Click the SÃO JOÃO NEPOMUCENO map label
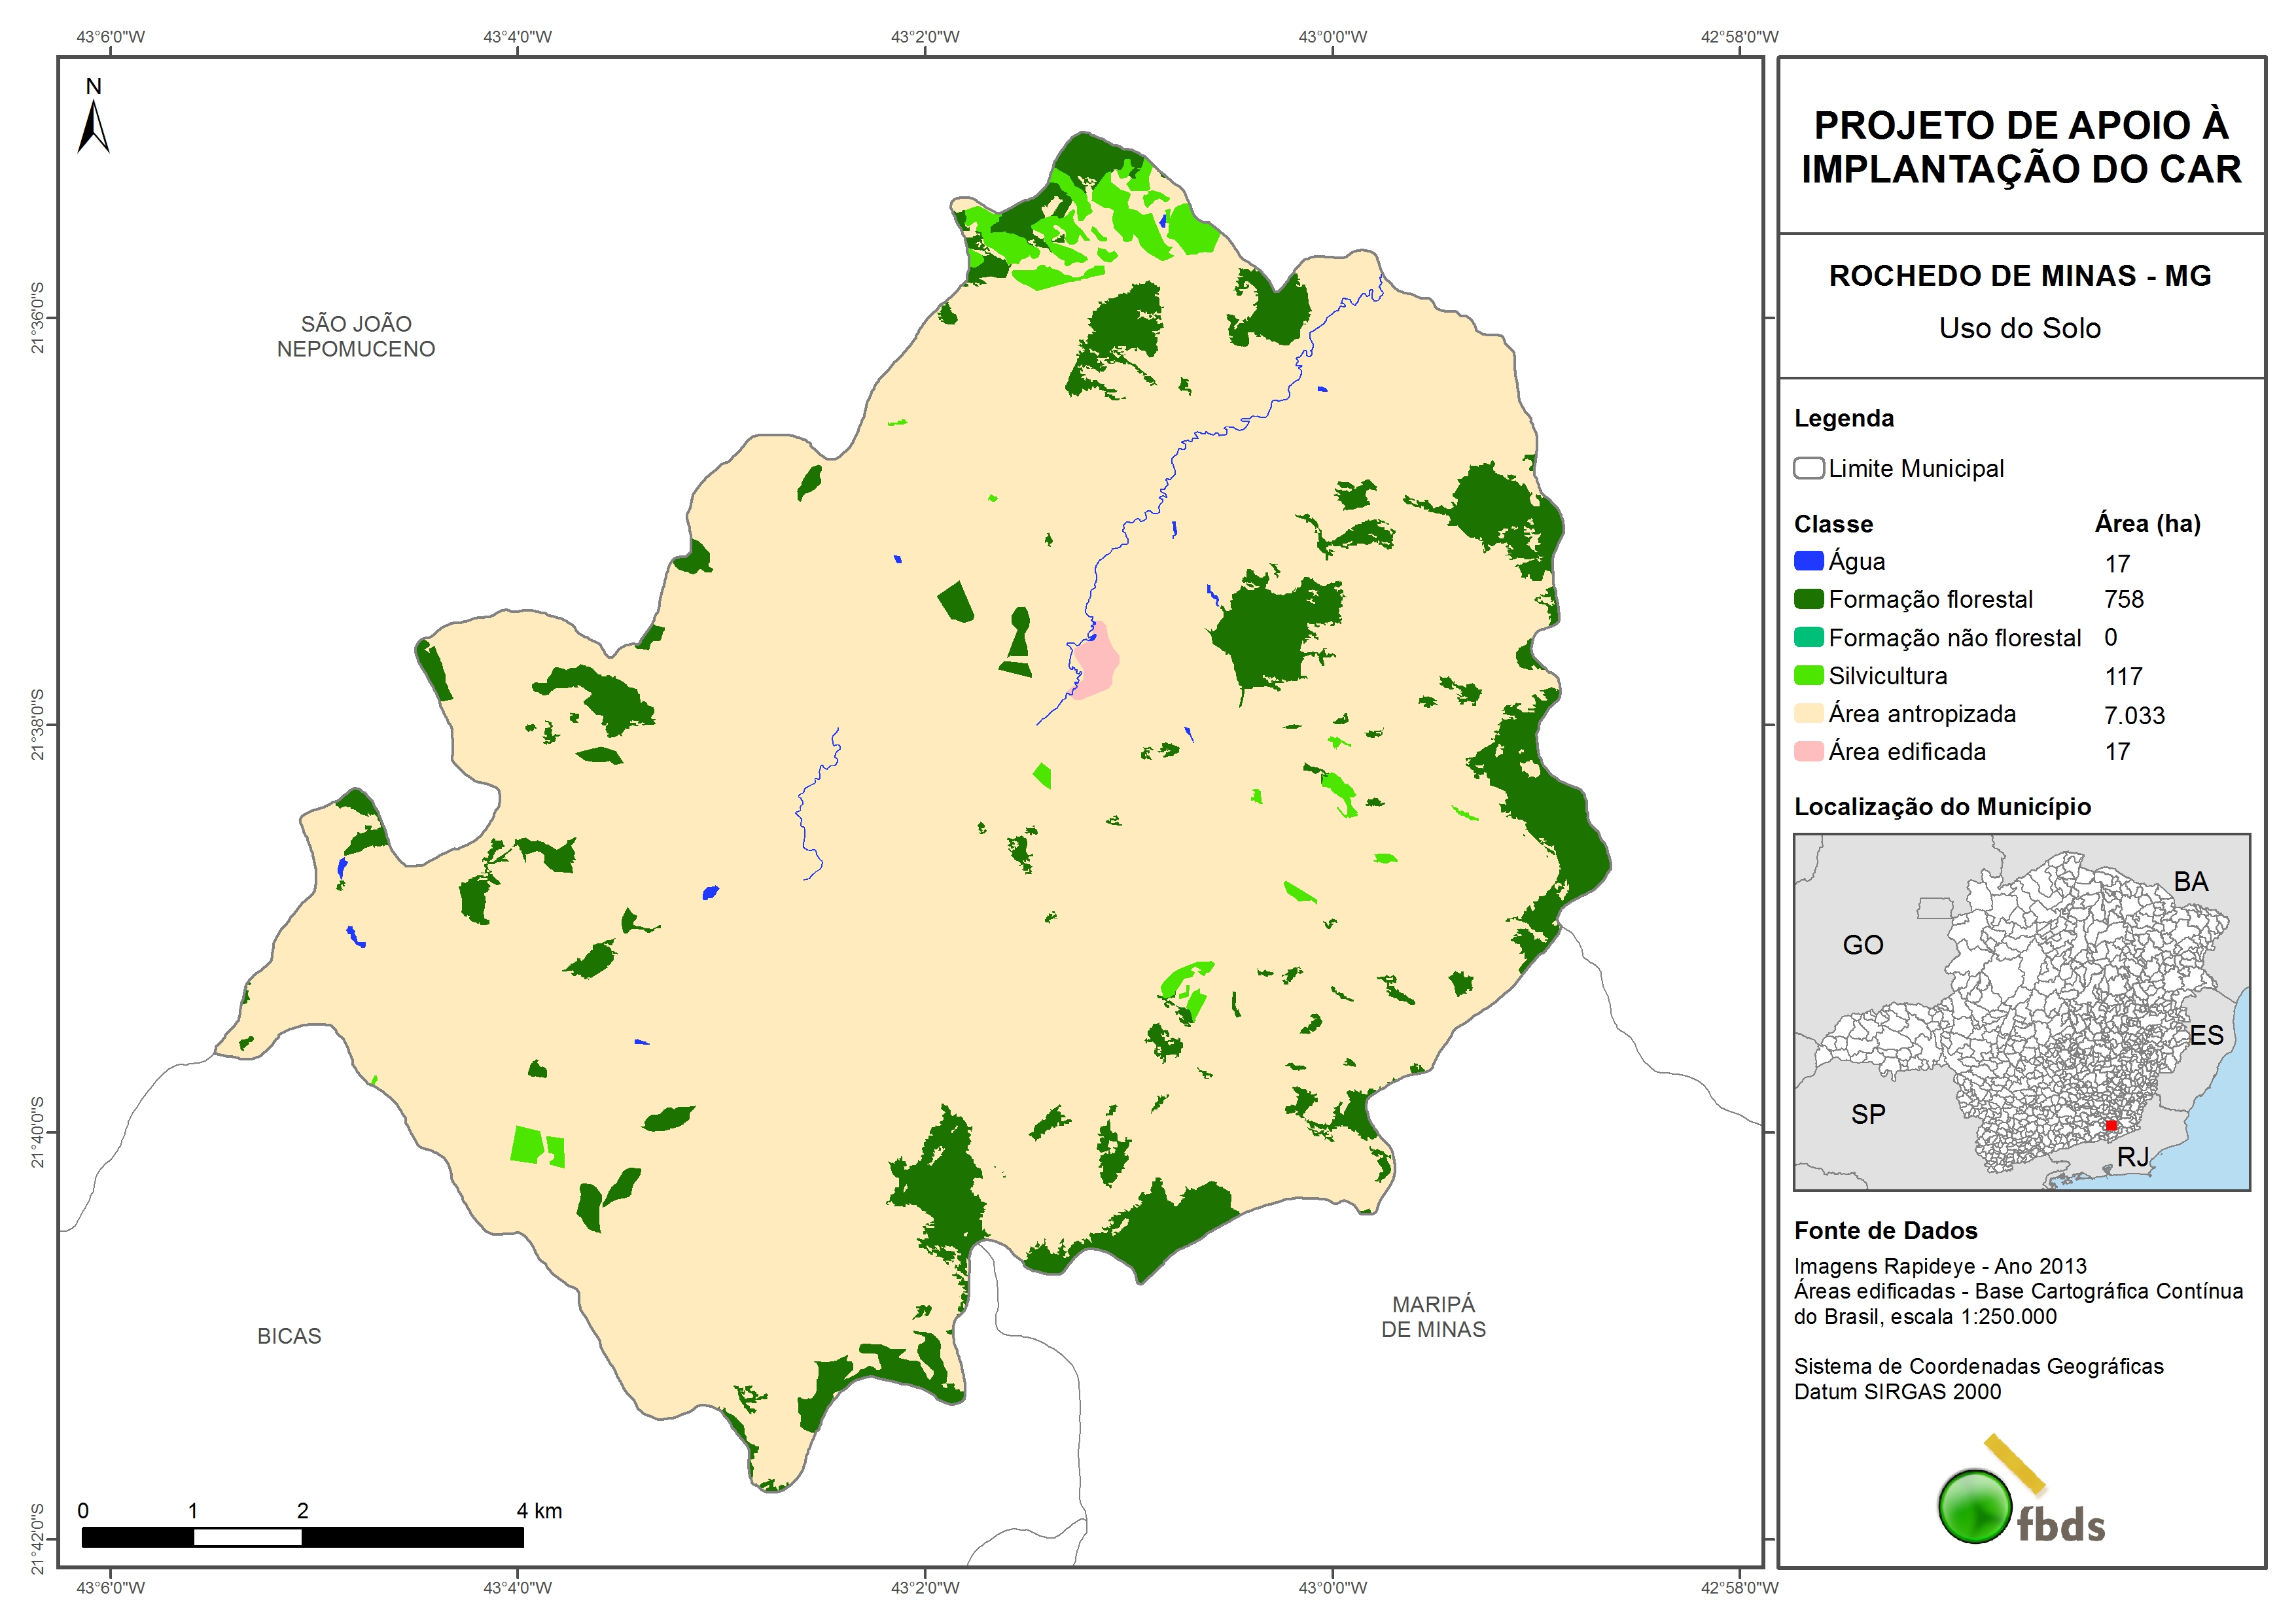The image size is (2296, 1623). [x=356, y=336]
